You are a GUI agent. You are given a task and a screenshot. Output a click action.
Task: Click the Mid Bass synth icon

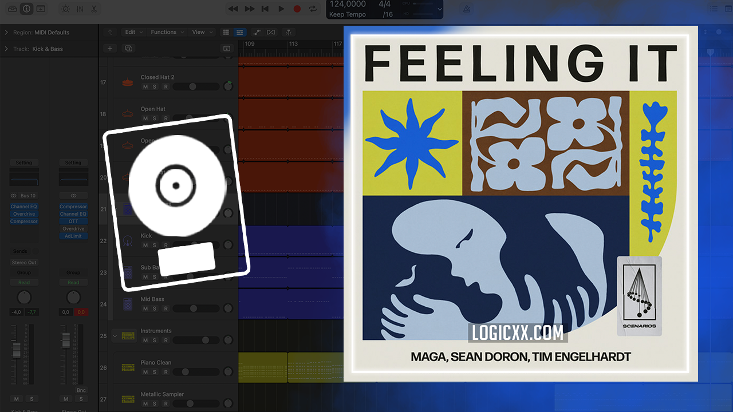128,304
